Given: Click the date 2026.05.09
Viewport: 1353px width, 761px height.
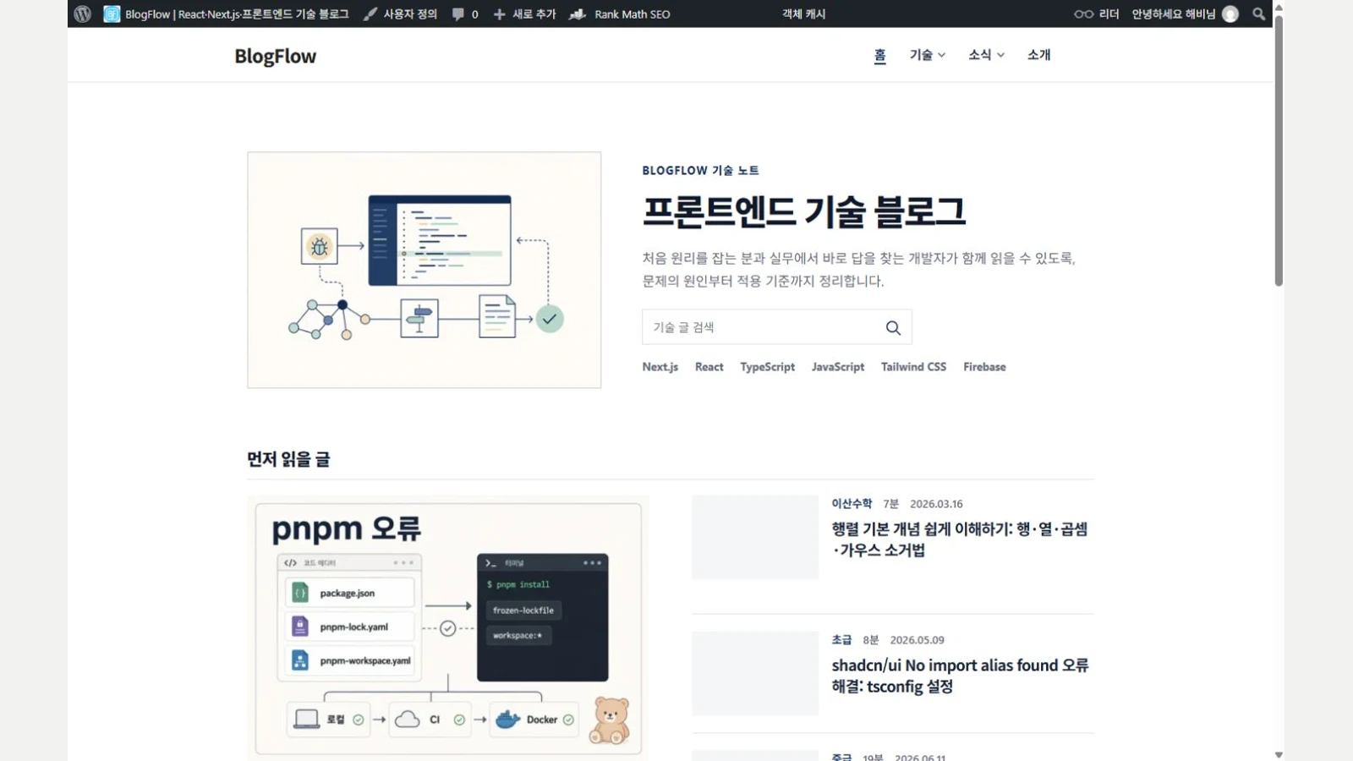Looking at the screenshot, I should pyautogui.click(x=917, y=640).
